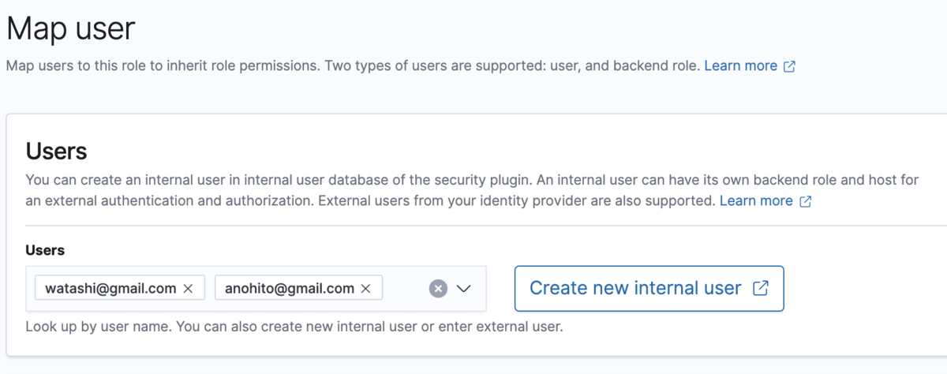The height and width of the screenshot is (374, 947).
Task: Click the internal user database description paragraph
Action: [x=395, y=180]
